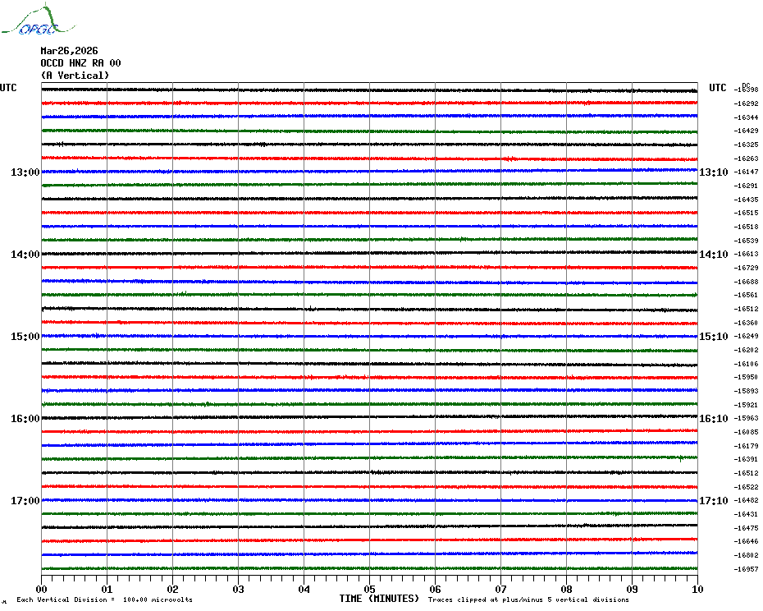Click the OCCD HNZ RA 00 station label

pos(80,63)
